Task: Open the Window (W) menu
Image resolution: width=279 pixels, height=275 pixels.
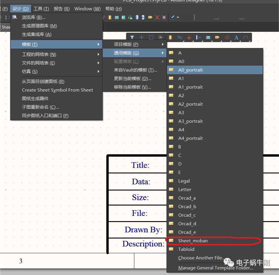Action: coord(88,9)
